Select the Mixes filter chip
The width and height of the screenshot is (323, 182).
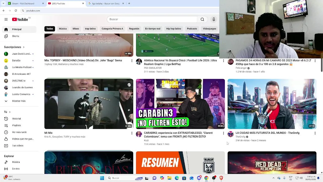76,29
